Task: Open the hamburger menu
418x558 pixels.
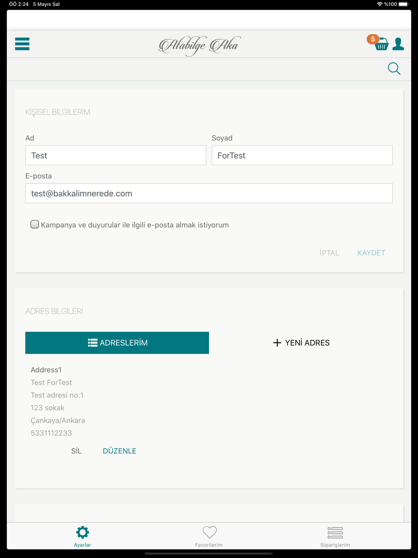Action: [22, 44]
